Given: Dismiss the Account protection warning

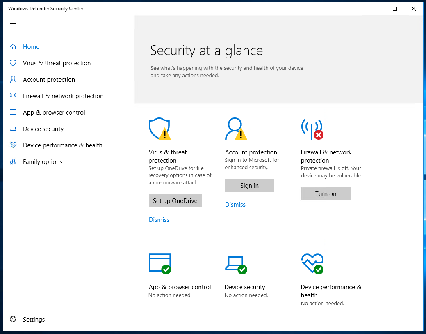Looking at the screenshot, I should (x=235, y=205).
